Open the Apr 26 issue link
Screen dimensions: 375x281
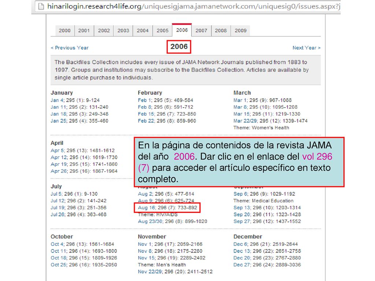[x=59, y=172]
